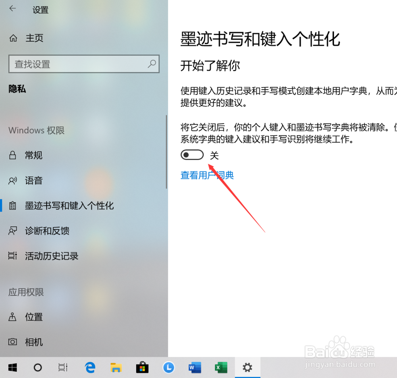397x378 pixels.
Task: Toggle the 开始了解你 switch on
Action: pos(192,155)
